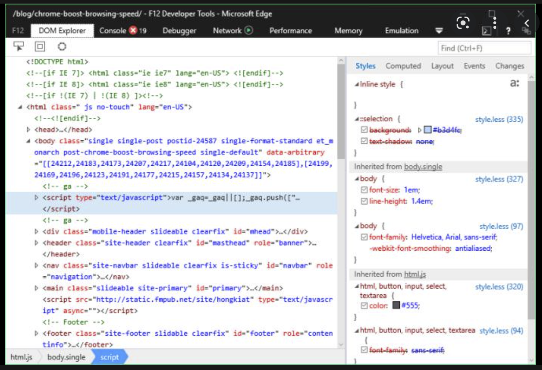542x370 pixels.
Task: Open style.less (335) source link
Action: point(499,119)
